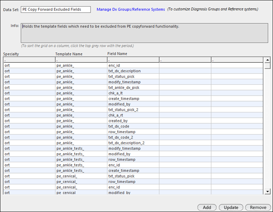The height and width of the screenshot is (212, 273).
Task: Sort grid by Field Name period header
Action: point(133,60)
